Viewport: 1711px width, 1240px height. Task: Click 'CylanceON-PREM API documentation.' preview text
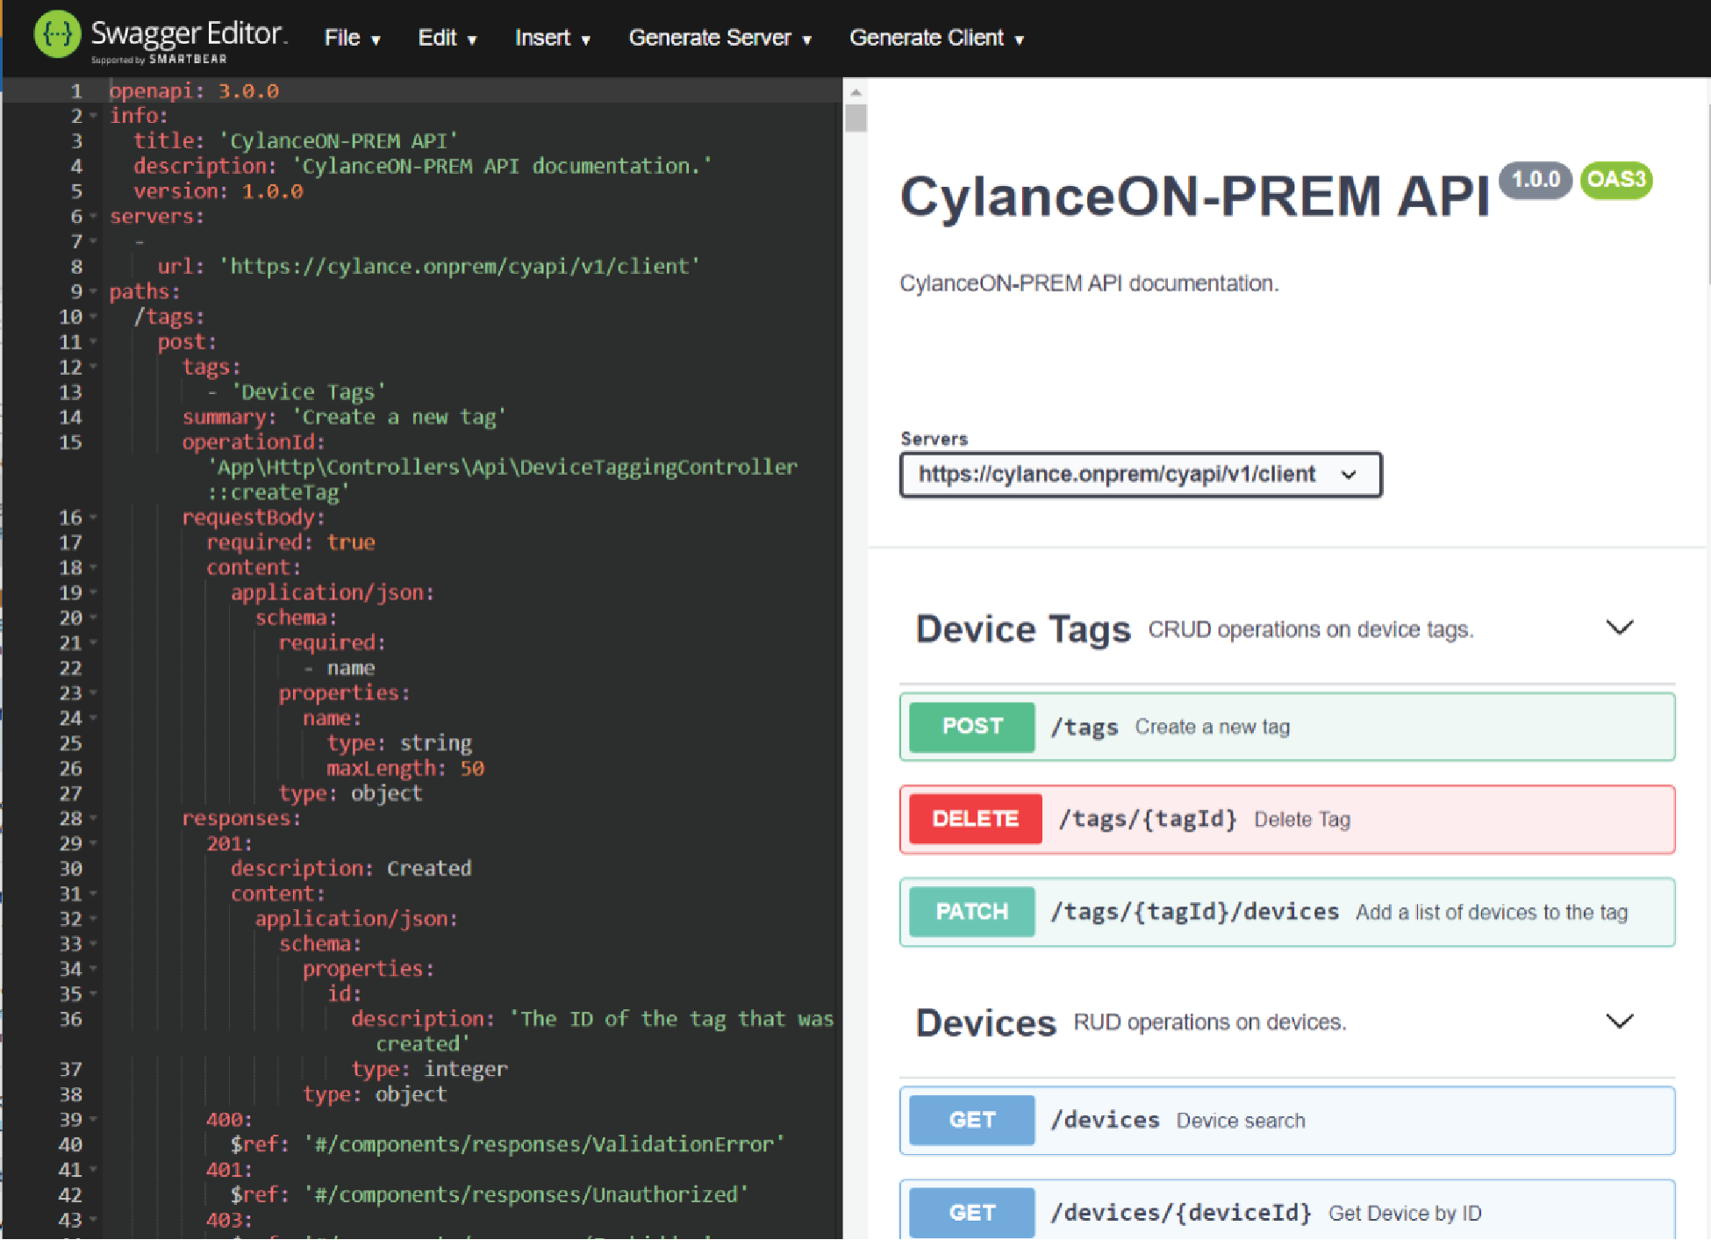[1089, 283]
